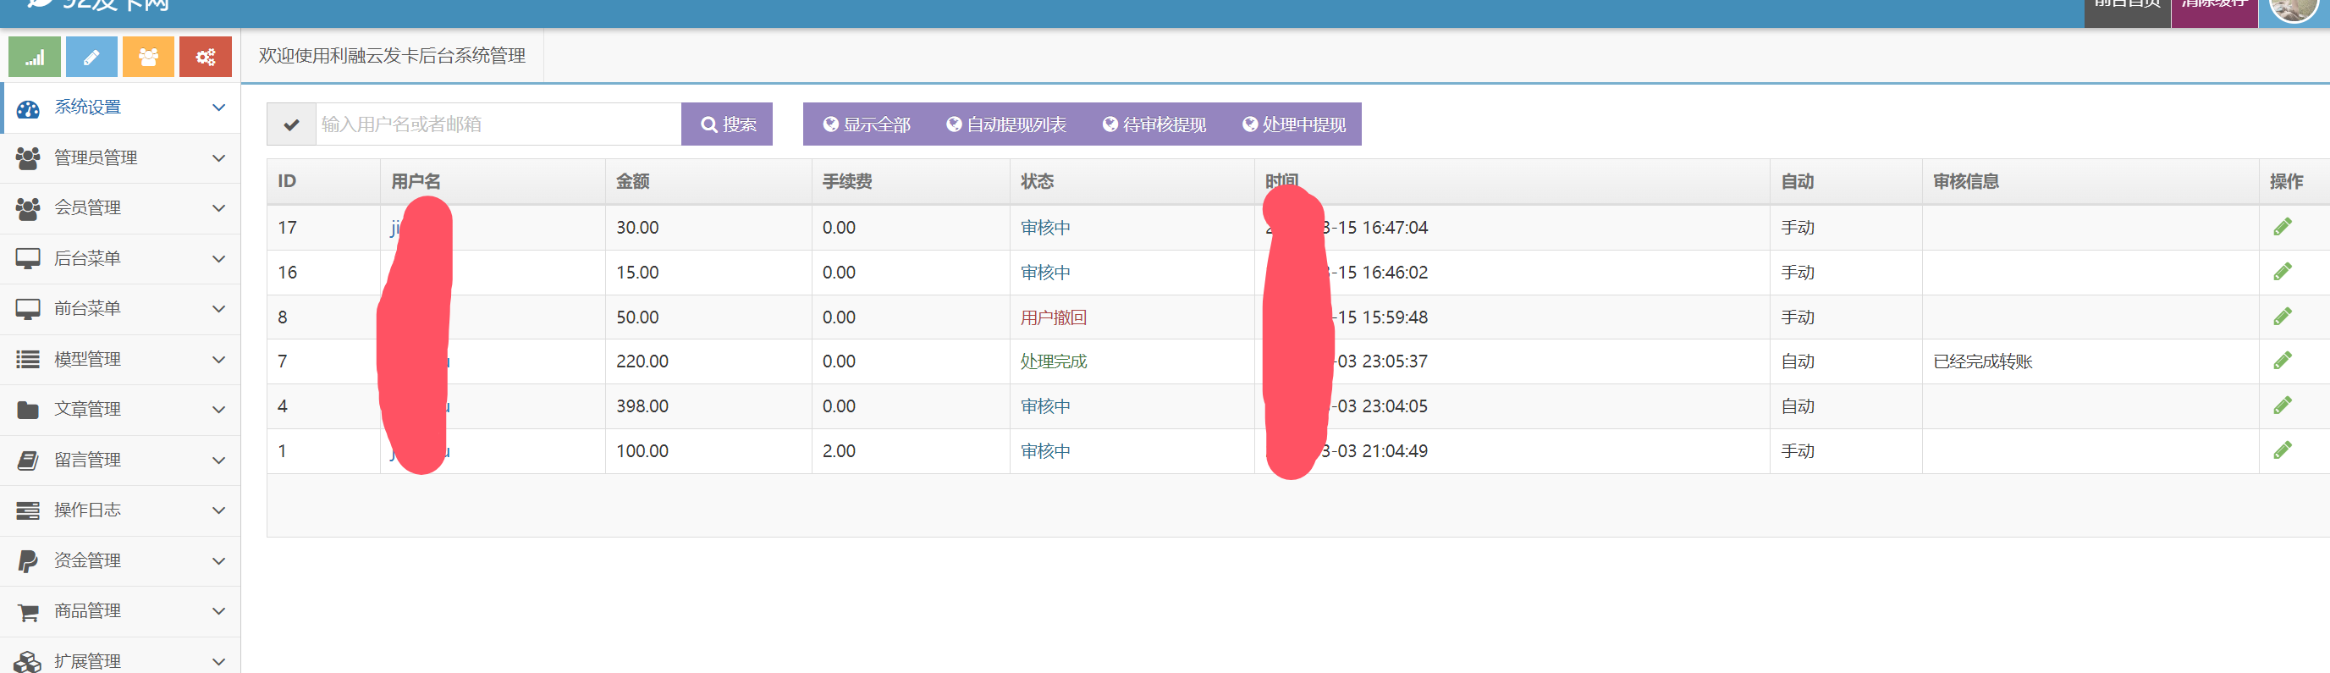Select the 待审核提现 filter option

pos(1154,124)
